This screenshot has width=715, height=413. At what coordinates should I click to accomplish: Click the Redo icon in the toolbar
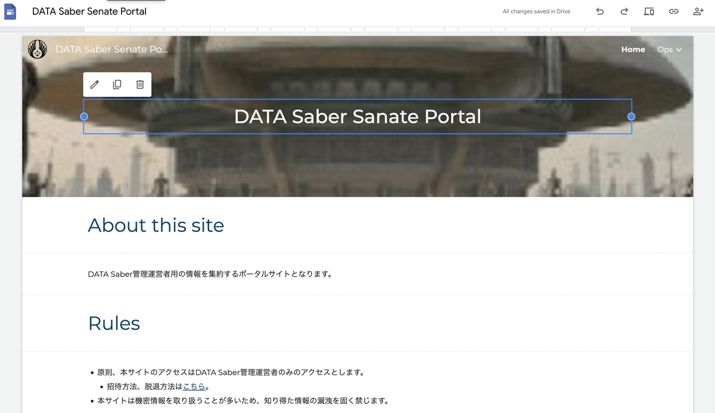(623, 11)
